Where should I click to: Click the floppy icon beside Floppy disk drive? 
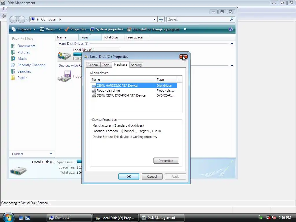(x=94, y=90)
